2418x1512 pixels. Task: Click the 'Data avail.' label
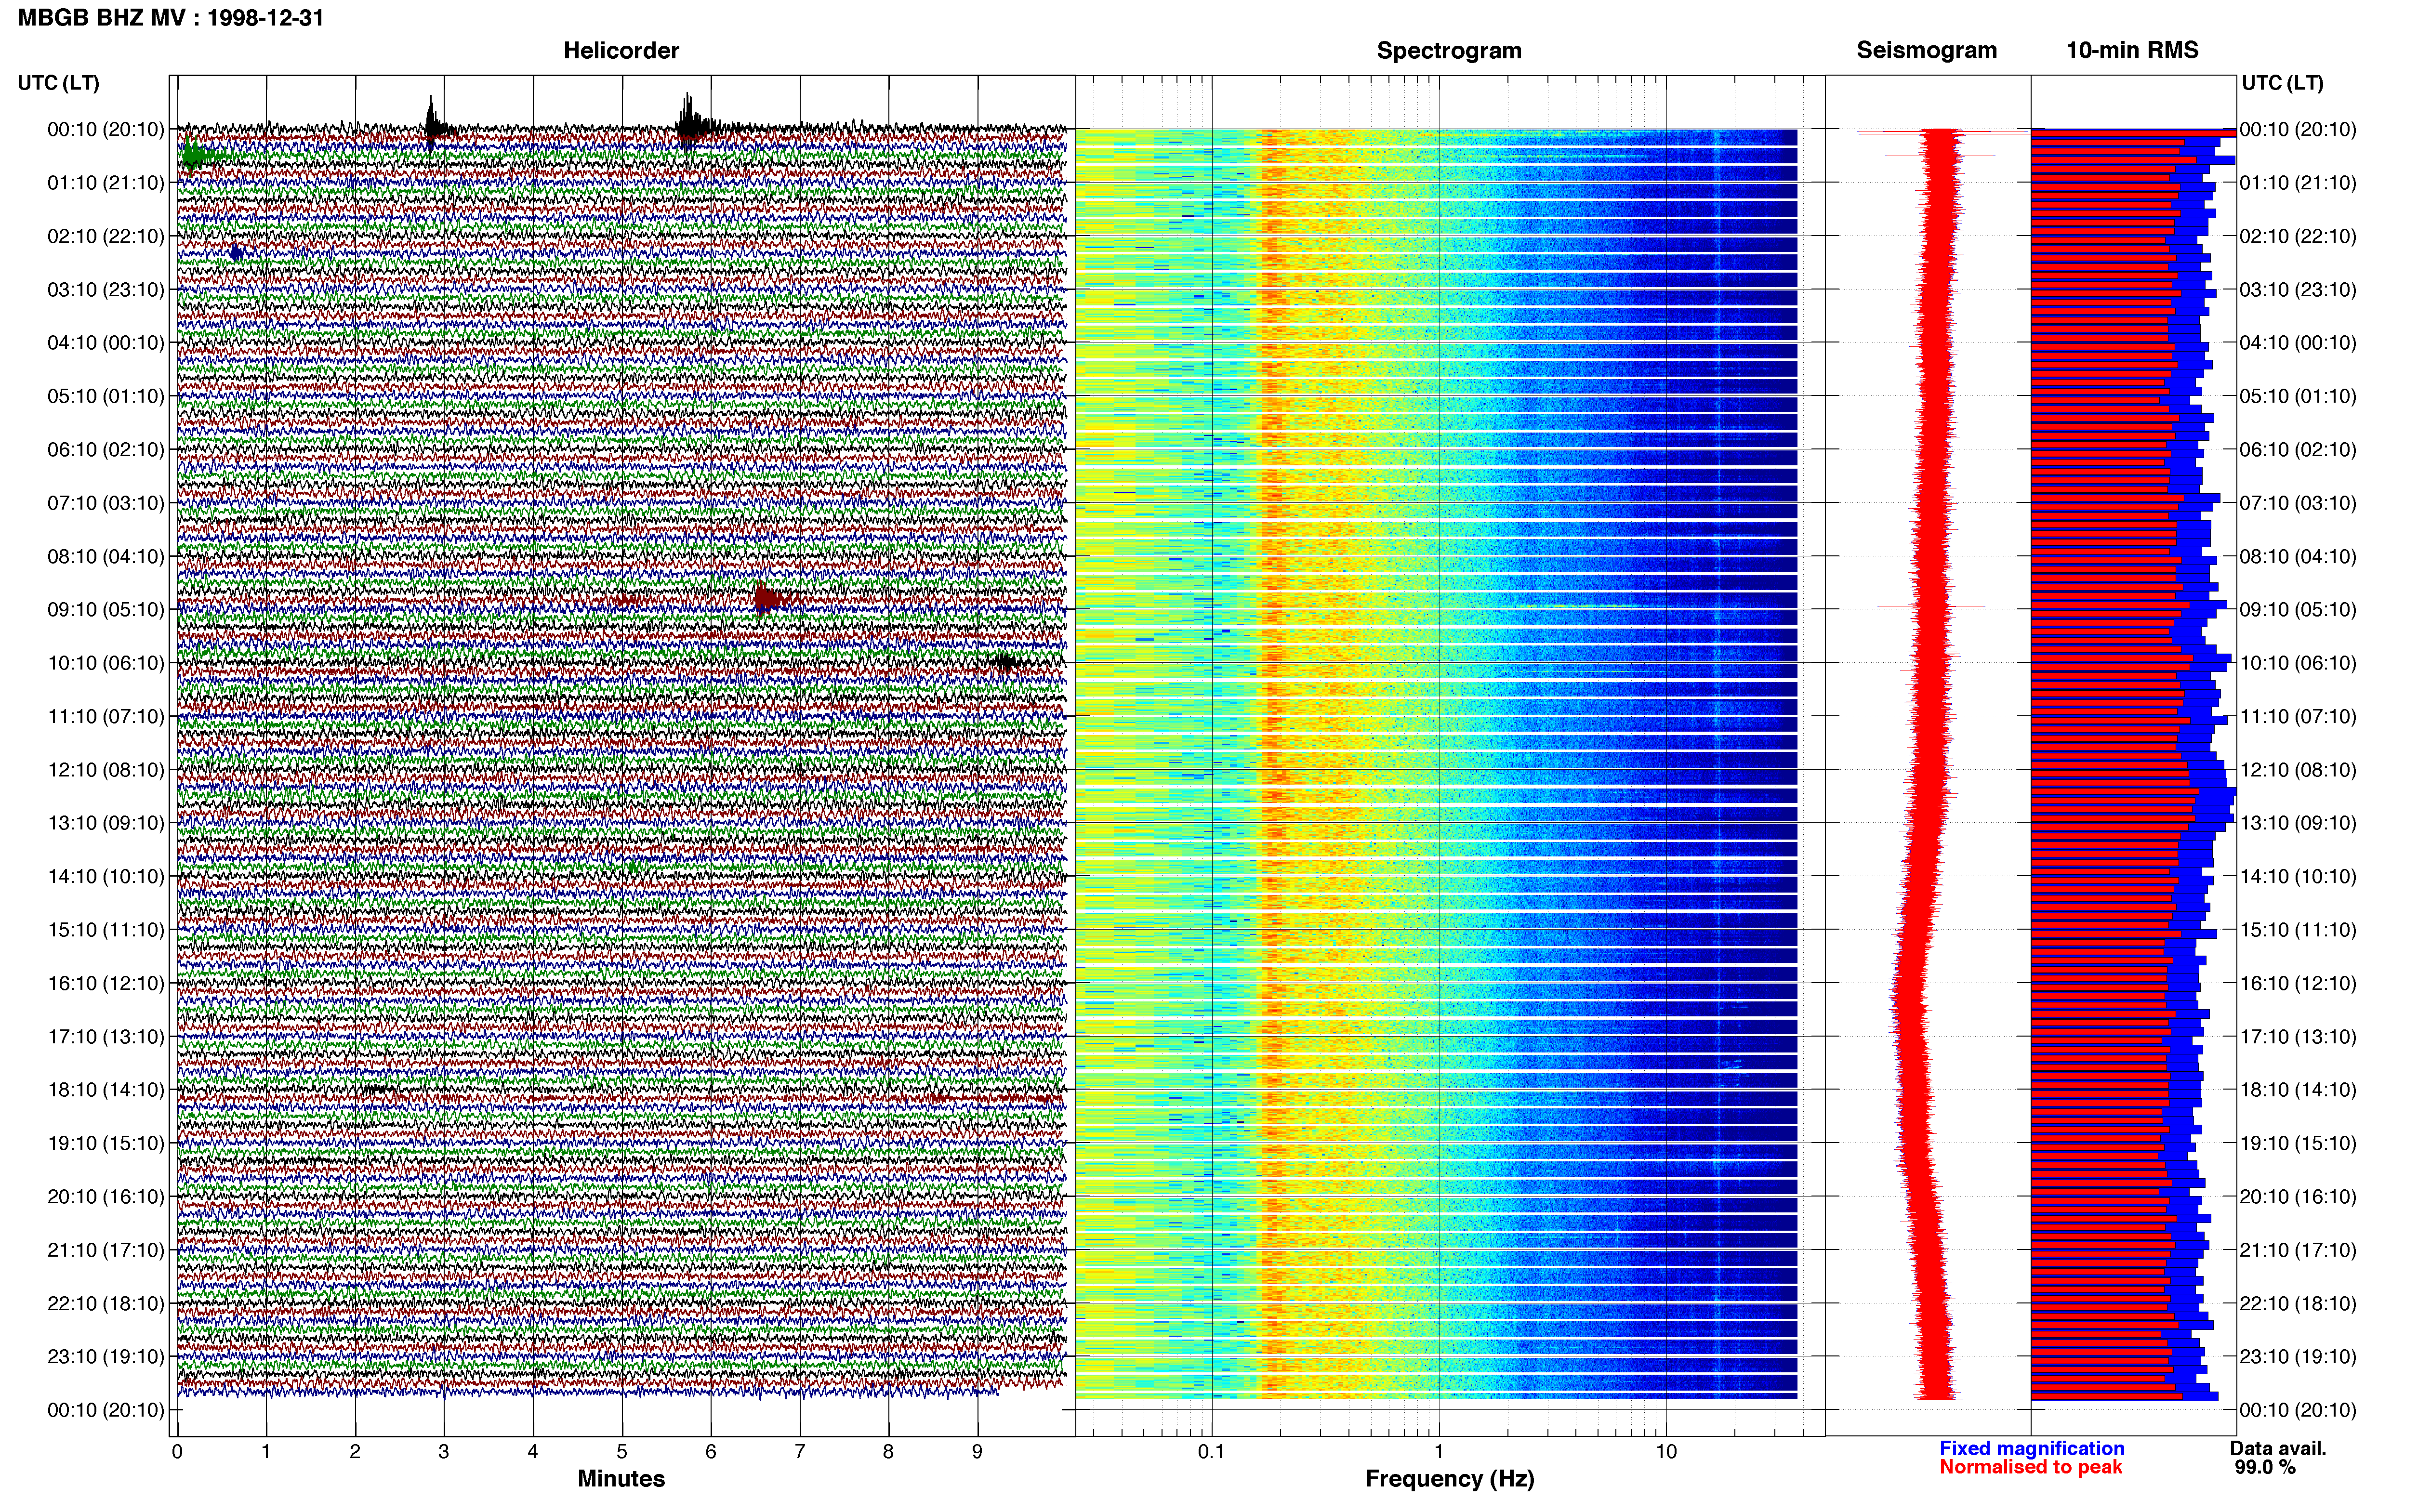(x=2278, y=1448)
